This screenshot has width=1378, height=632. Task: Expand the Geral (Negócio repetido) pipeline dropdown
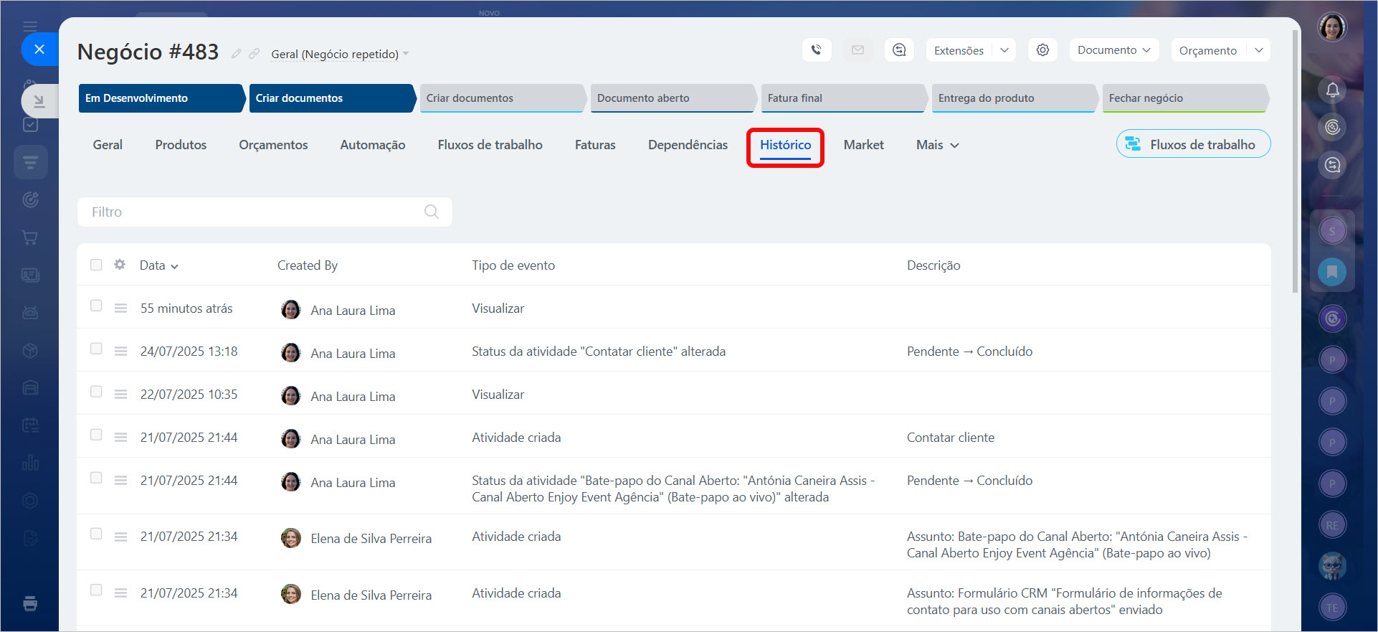(x=340, y=54)
